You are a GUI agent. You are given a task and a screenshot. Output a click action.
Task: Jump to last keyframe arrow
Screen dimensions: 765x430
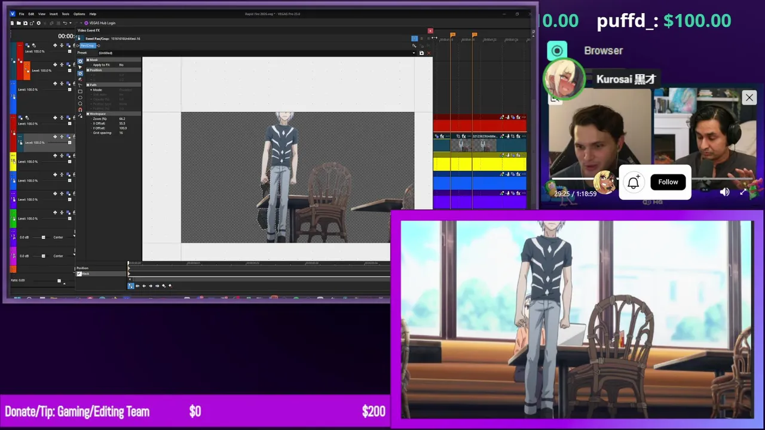click(157, 285)
